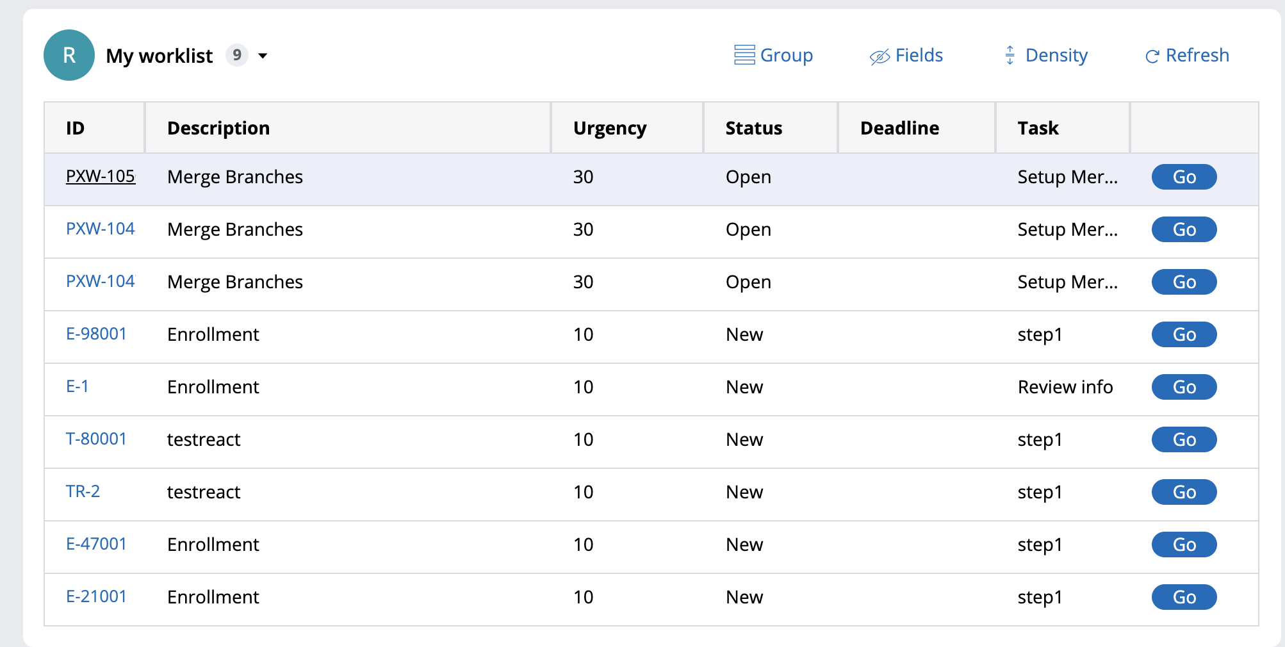Image resolution: width=1285 pixels, height=647 pixels.
Task: Click Go button in E-21001 row
Action: [x=1184, y=597]
